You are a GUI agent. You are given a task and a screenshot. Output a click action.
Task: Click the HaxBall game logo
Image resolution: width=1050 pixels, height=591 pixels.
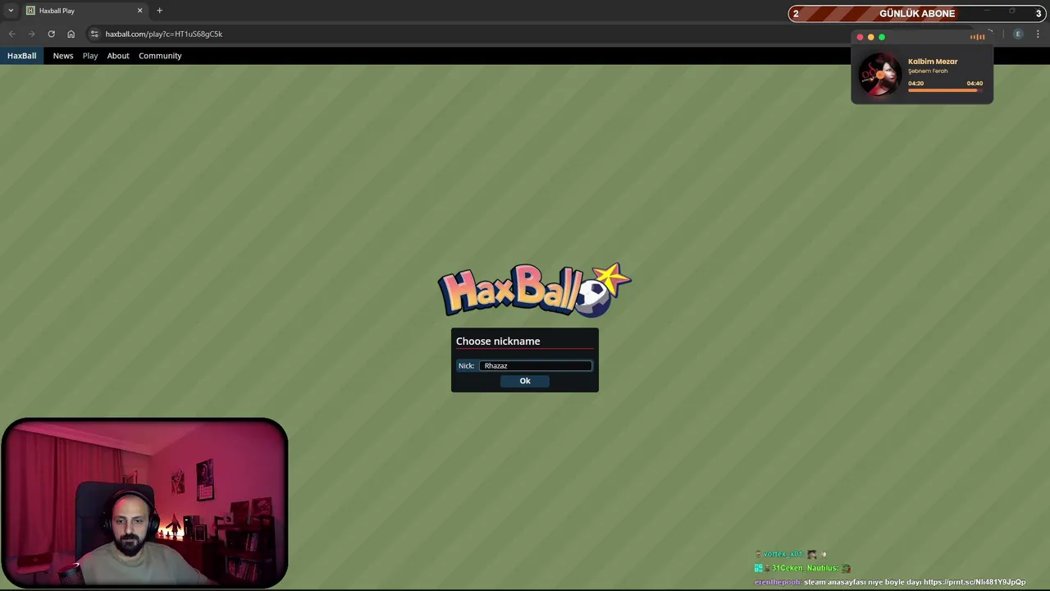[x=534, y=290]
